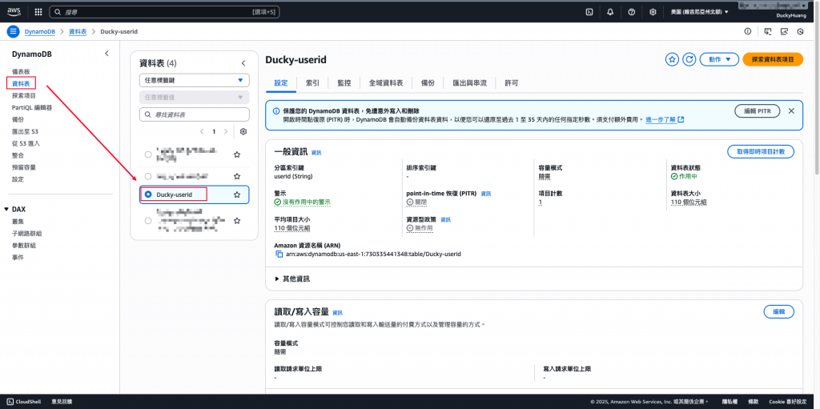Open the 任意標籤鍵 dropdown
Viewport: 820px width, 409px height.
194,81
